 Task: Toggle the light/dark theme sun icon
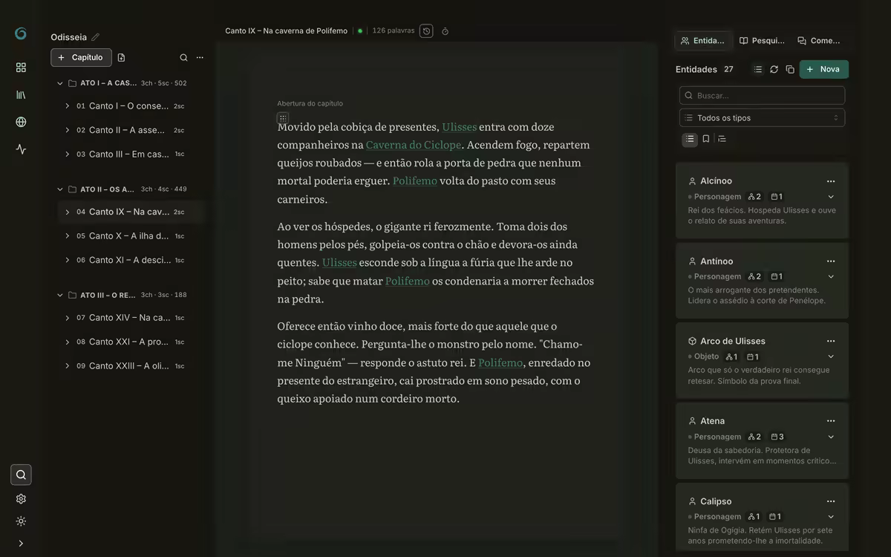tap(21, 521)
